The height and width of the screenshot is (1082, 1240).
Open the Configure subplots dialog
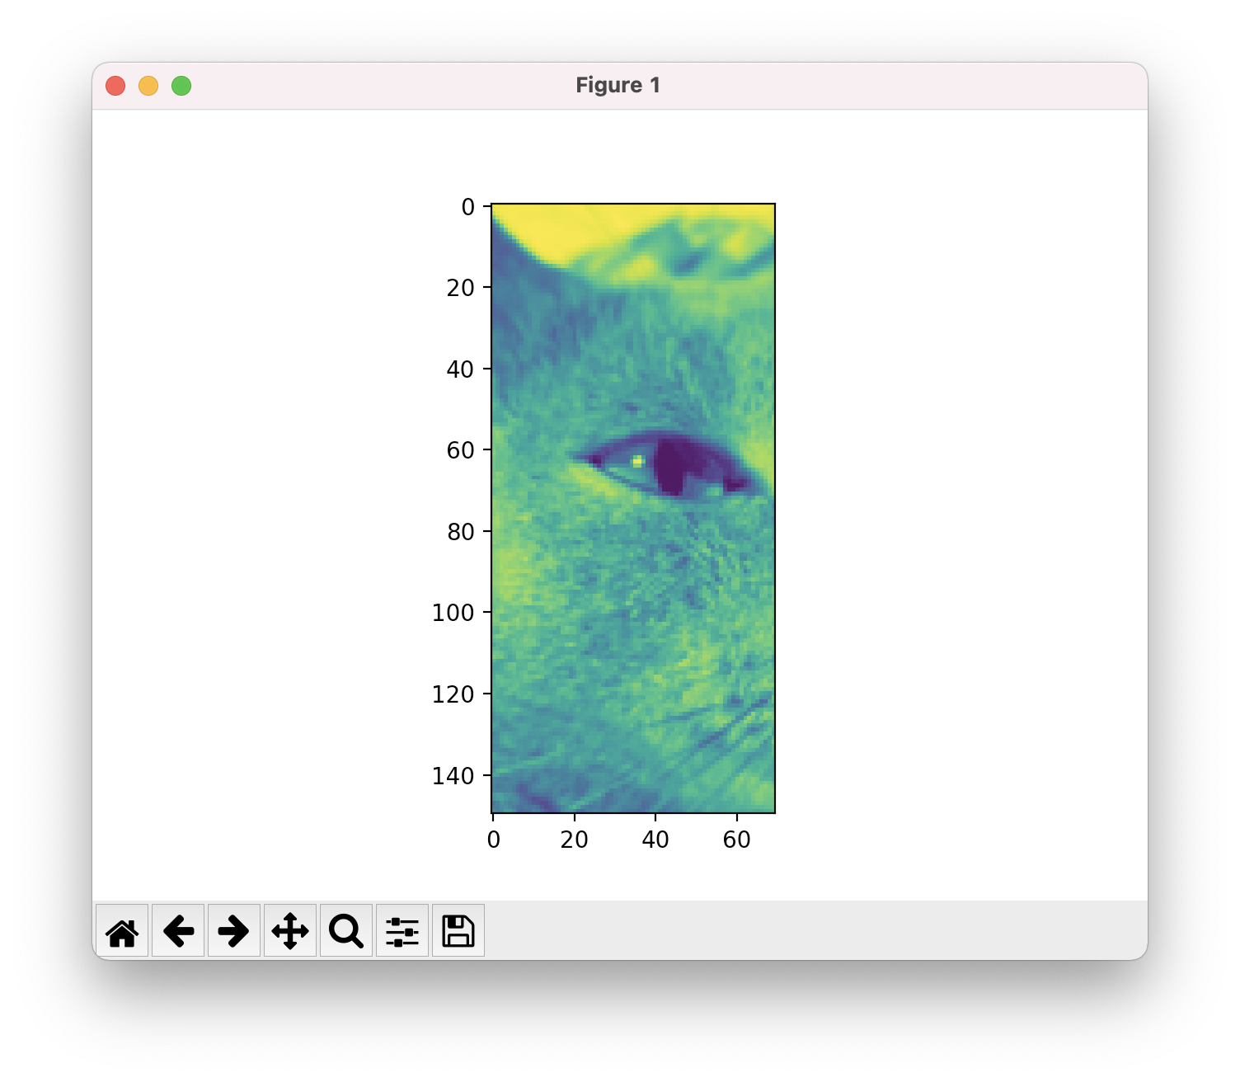402,931
